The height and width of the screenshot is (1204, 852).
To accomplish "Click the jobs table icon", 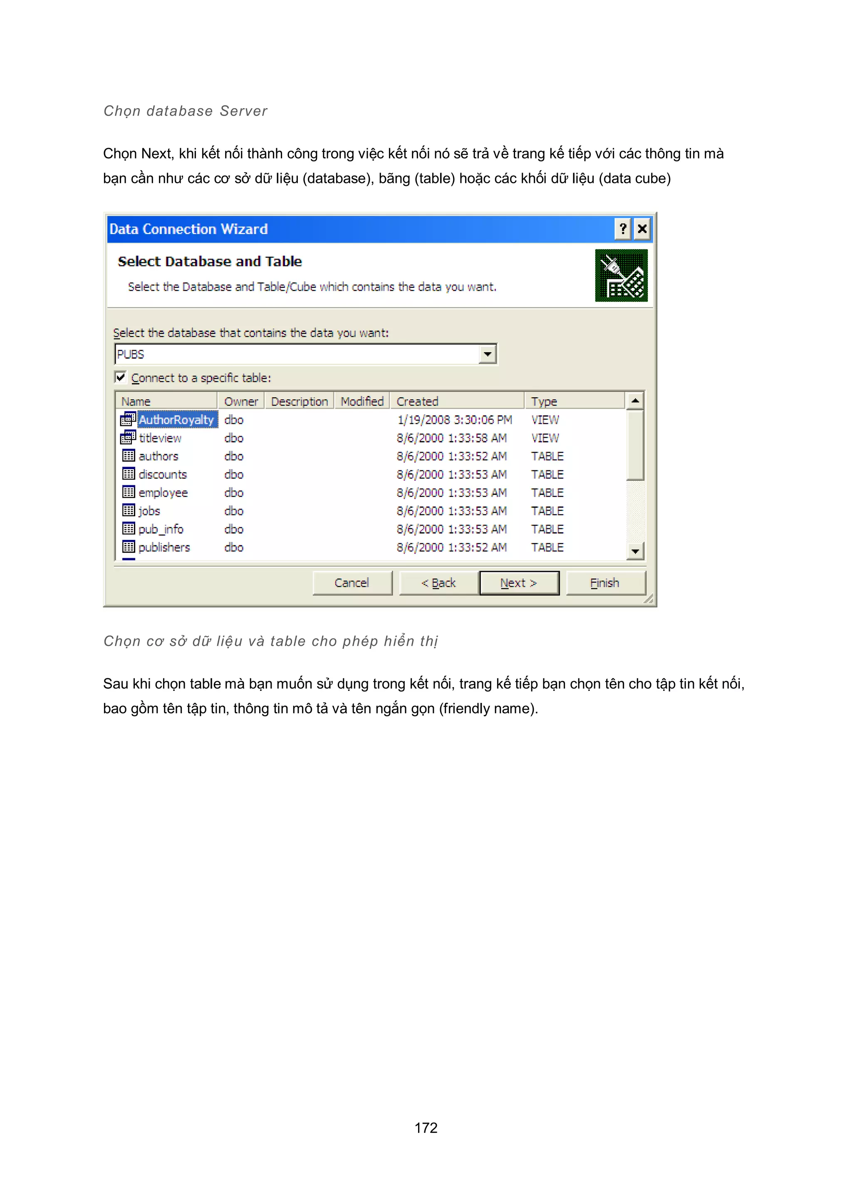I will coord(129,510).
